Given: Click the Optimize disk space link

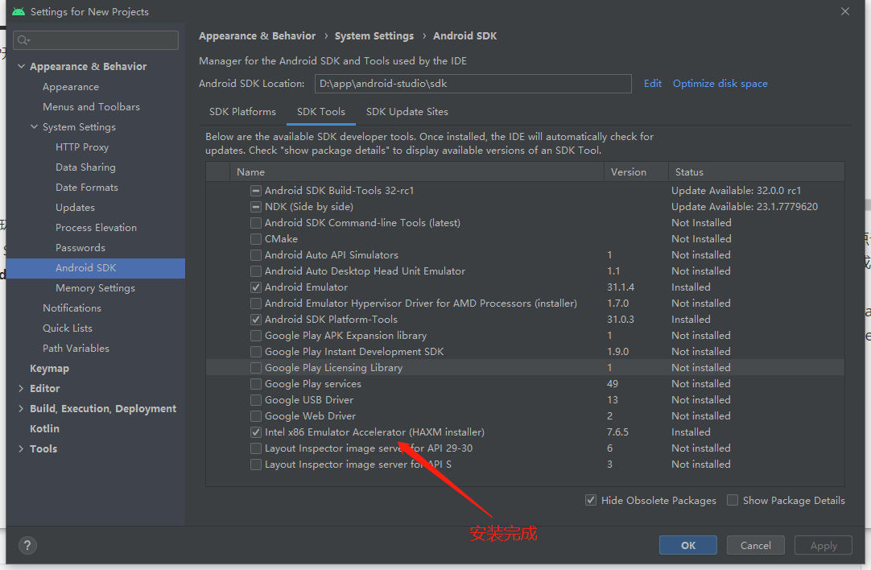Looking at the screenshot, I should pos(720,84).
